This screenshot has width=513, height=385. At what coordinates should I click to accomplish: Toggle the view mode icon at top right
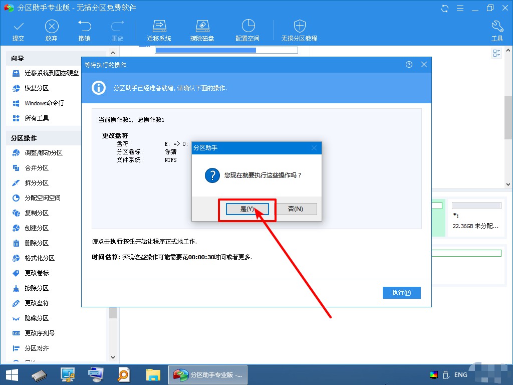point(496,53)
